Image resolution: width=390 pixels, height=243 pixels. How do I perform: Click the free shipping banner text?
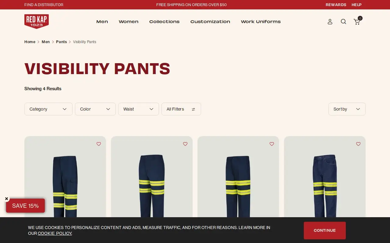(191, 5)
